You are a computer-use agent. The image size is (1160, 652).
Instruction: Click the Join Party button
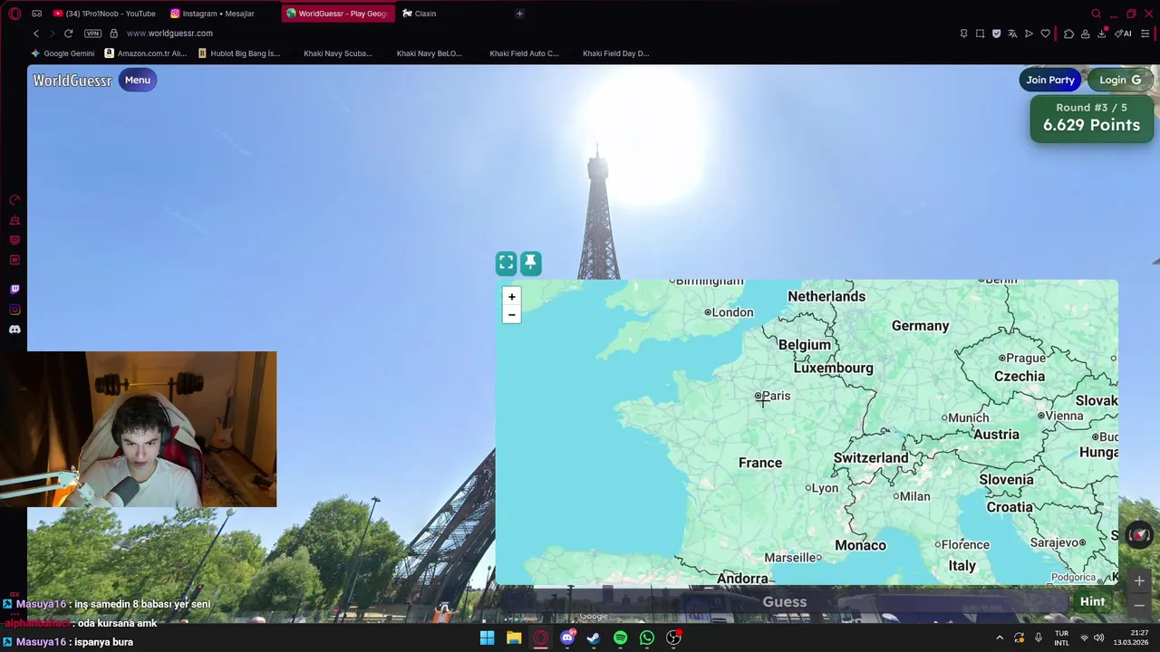click(1050, 80)
